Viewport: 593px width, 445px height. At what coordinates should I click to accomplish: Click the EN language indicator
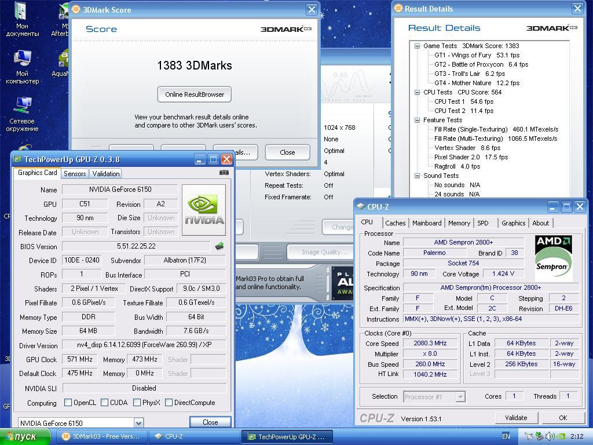tap(506, 436)
